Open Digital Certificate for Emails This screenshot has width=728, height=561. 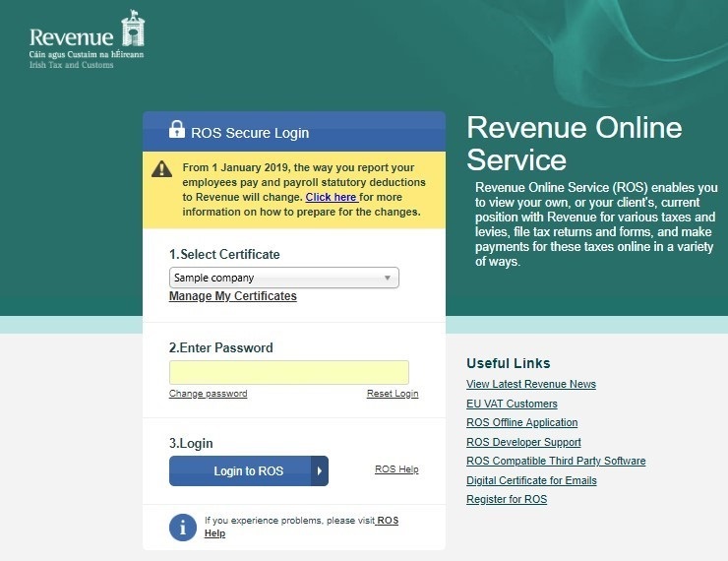click(x=531, y=480)
